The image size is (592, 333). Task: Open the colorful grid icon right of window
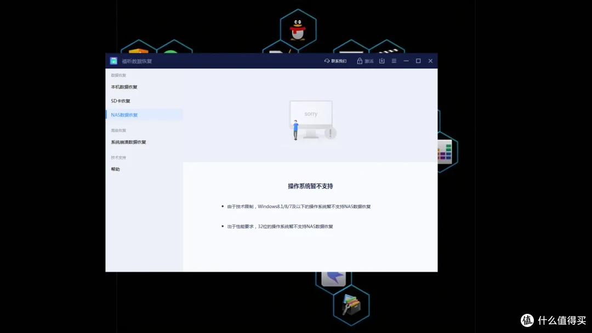coord(445,152)
